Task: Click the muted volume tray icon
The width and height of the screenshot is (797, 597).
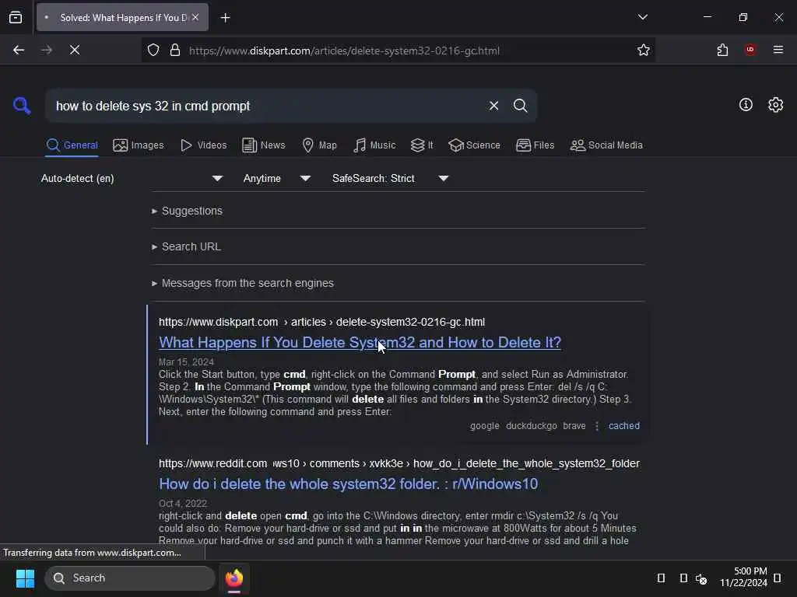Action: coord(701,578)
